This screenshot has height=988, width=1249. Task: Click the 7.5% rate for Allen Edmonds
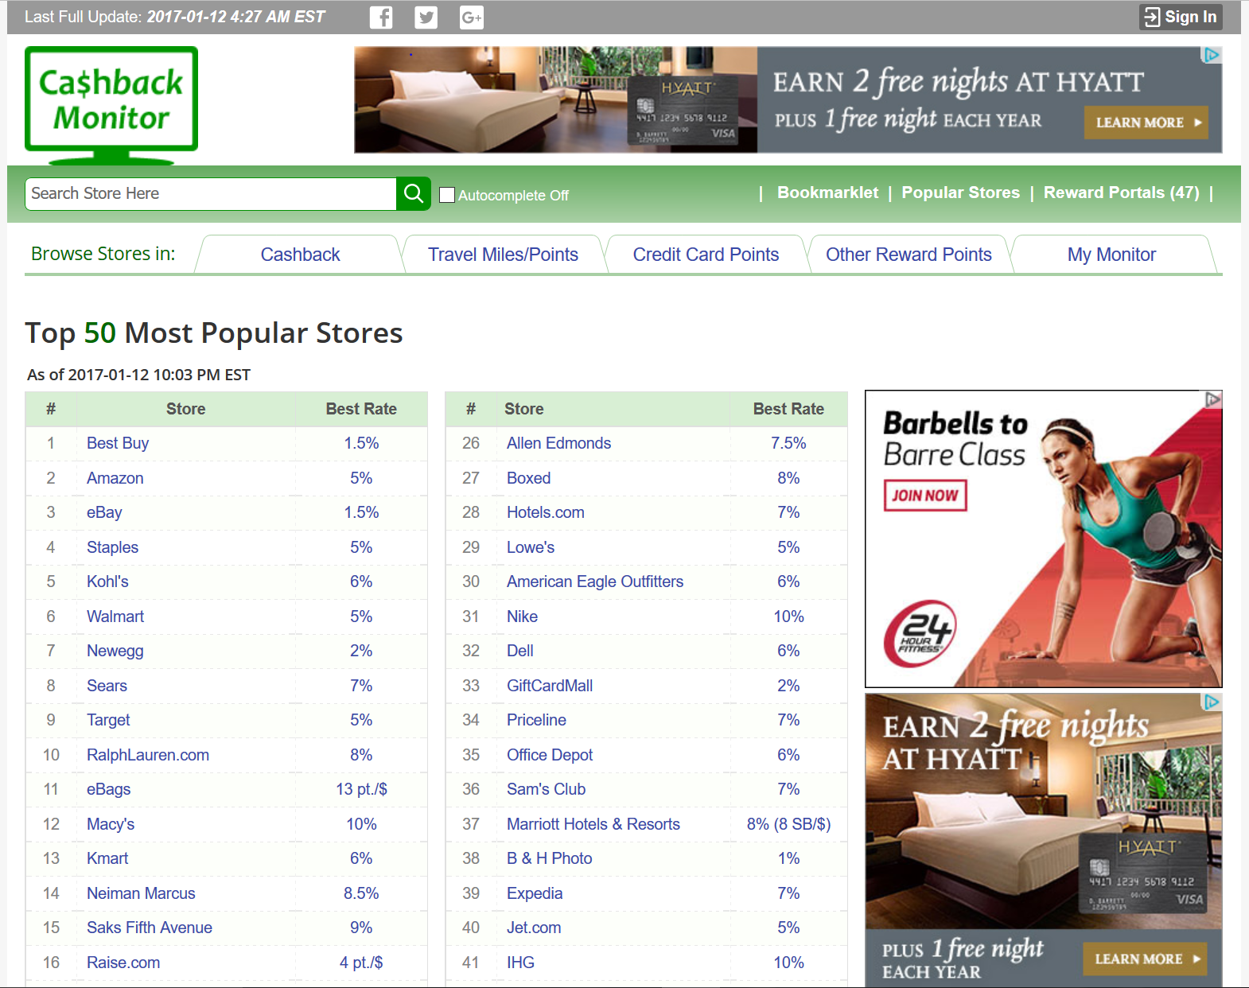[x=788, y=443]
